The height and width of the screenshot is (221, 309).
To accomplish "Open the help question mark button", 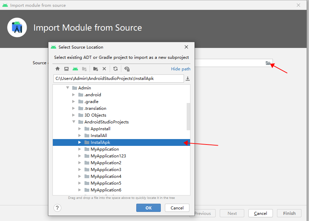I will (57, 208).
